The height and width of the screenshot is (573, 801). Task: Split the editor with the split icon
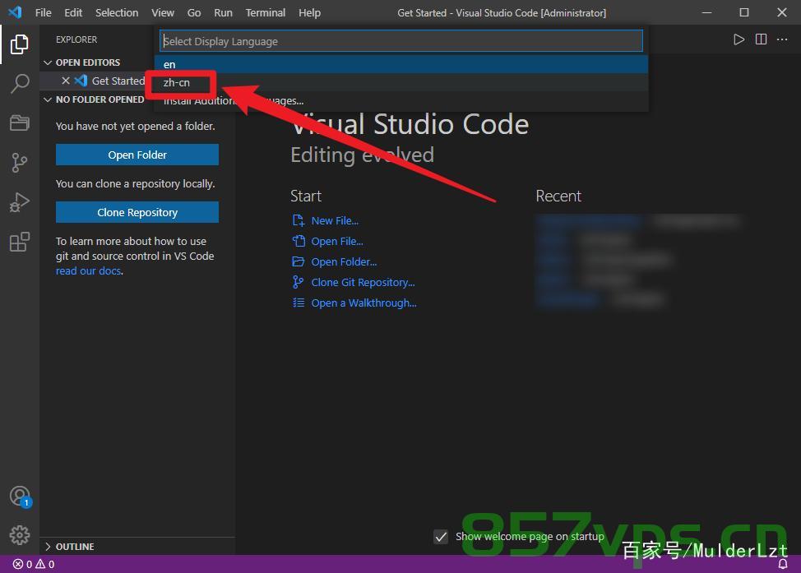point(761,39)
